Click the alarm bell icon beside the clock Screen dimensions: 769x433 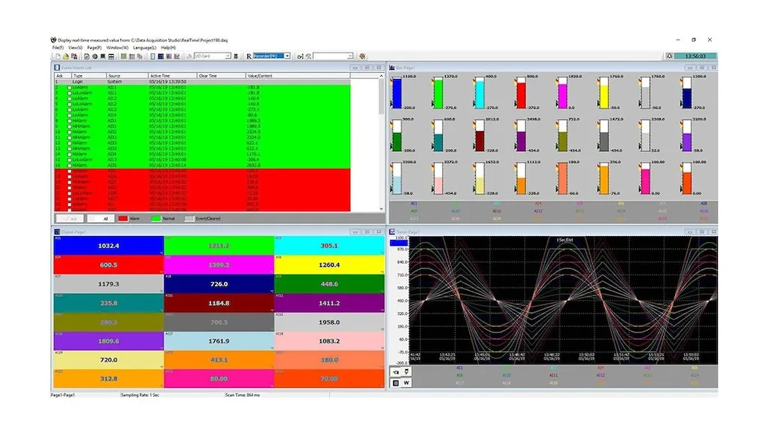click(669, 56)
